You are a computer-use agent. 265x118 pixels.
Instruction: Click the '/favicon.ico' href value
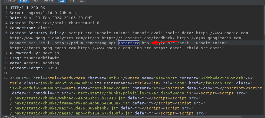[217, 83]
